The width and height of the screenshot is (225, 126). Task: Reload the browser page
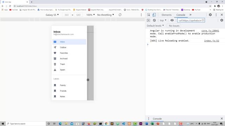[10, 6]
